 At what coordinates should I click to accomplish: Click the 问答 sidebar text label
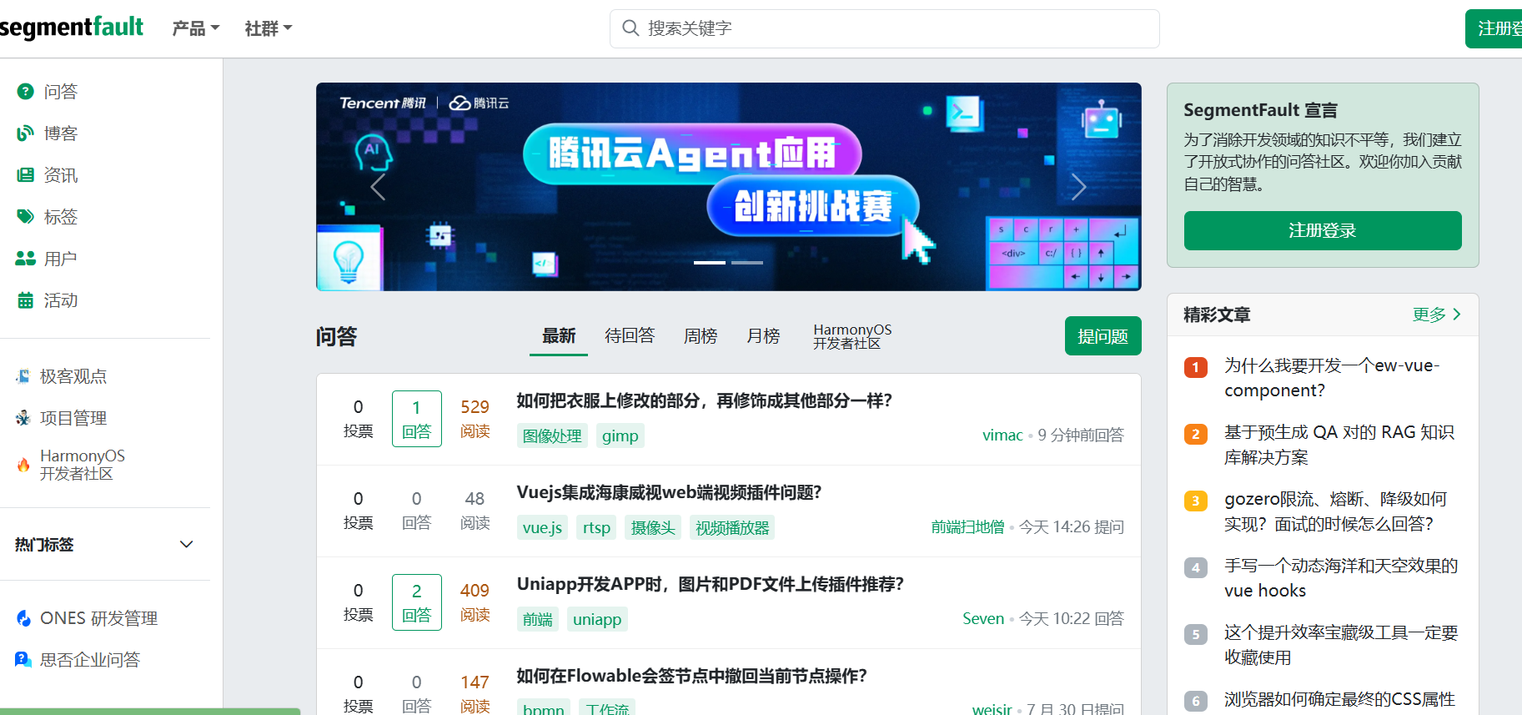pyautogui.click(x=61, y=91)
